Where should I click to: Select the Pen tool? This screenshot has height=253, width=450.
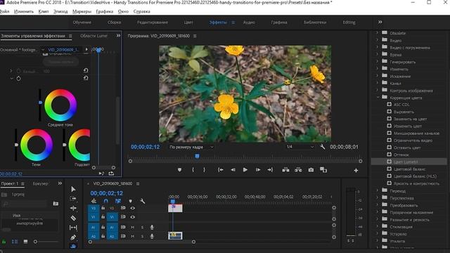point(73,238)
